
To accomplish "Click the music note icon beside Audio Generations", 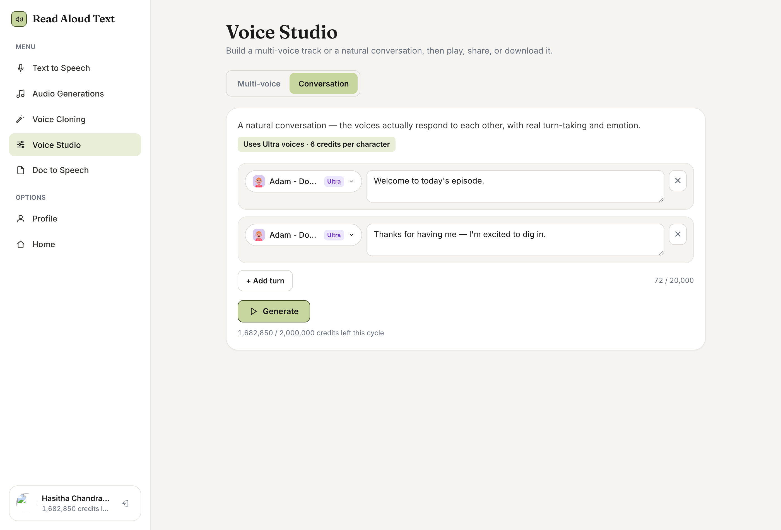I will tap(20, 94).
